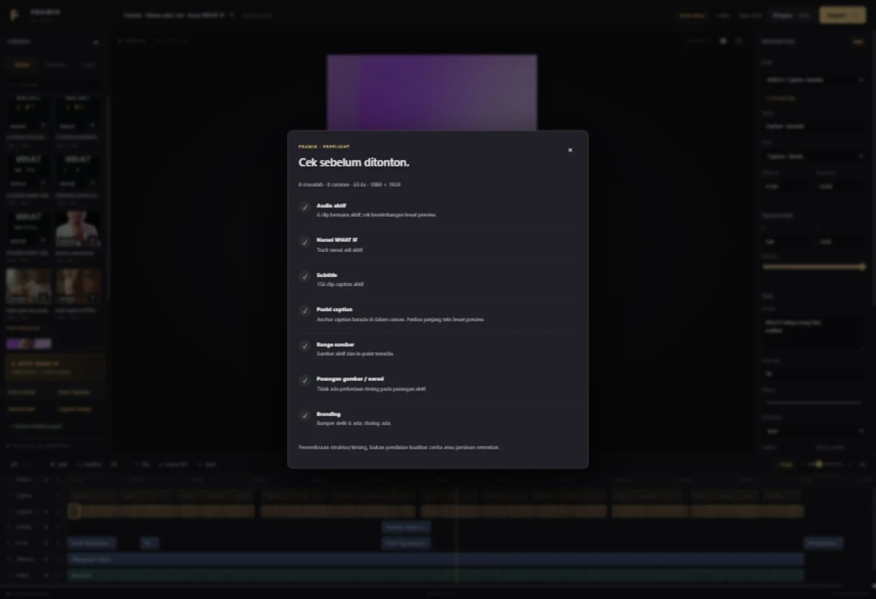The width and height of the screenshot is (876, 599).
Task: Click the checkmark icon beside Narasi WHAT IF
Action: click(305, 242)
